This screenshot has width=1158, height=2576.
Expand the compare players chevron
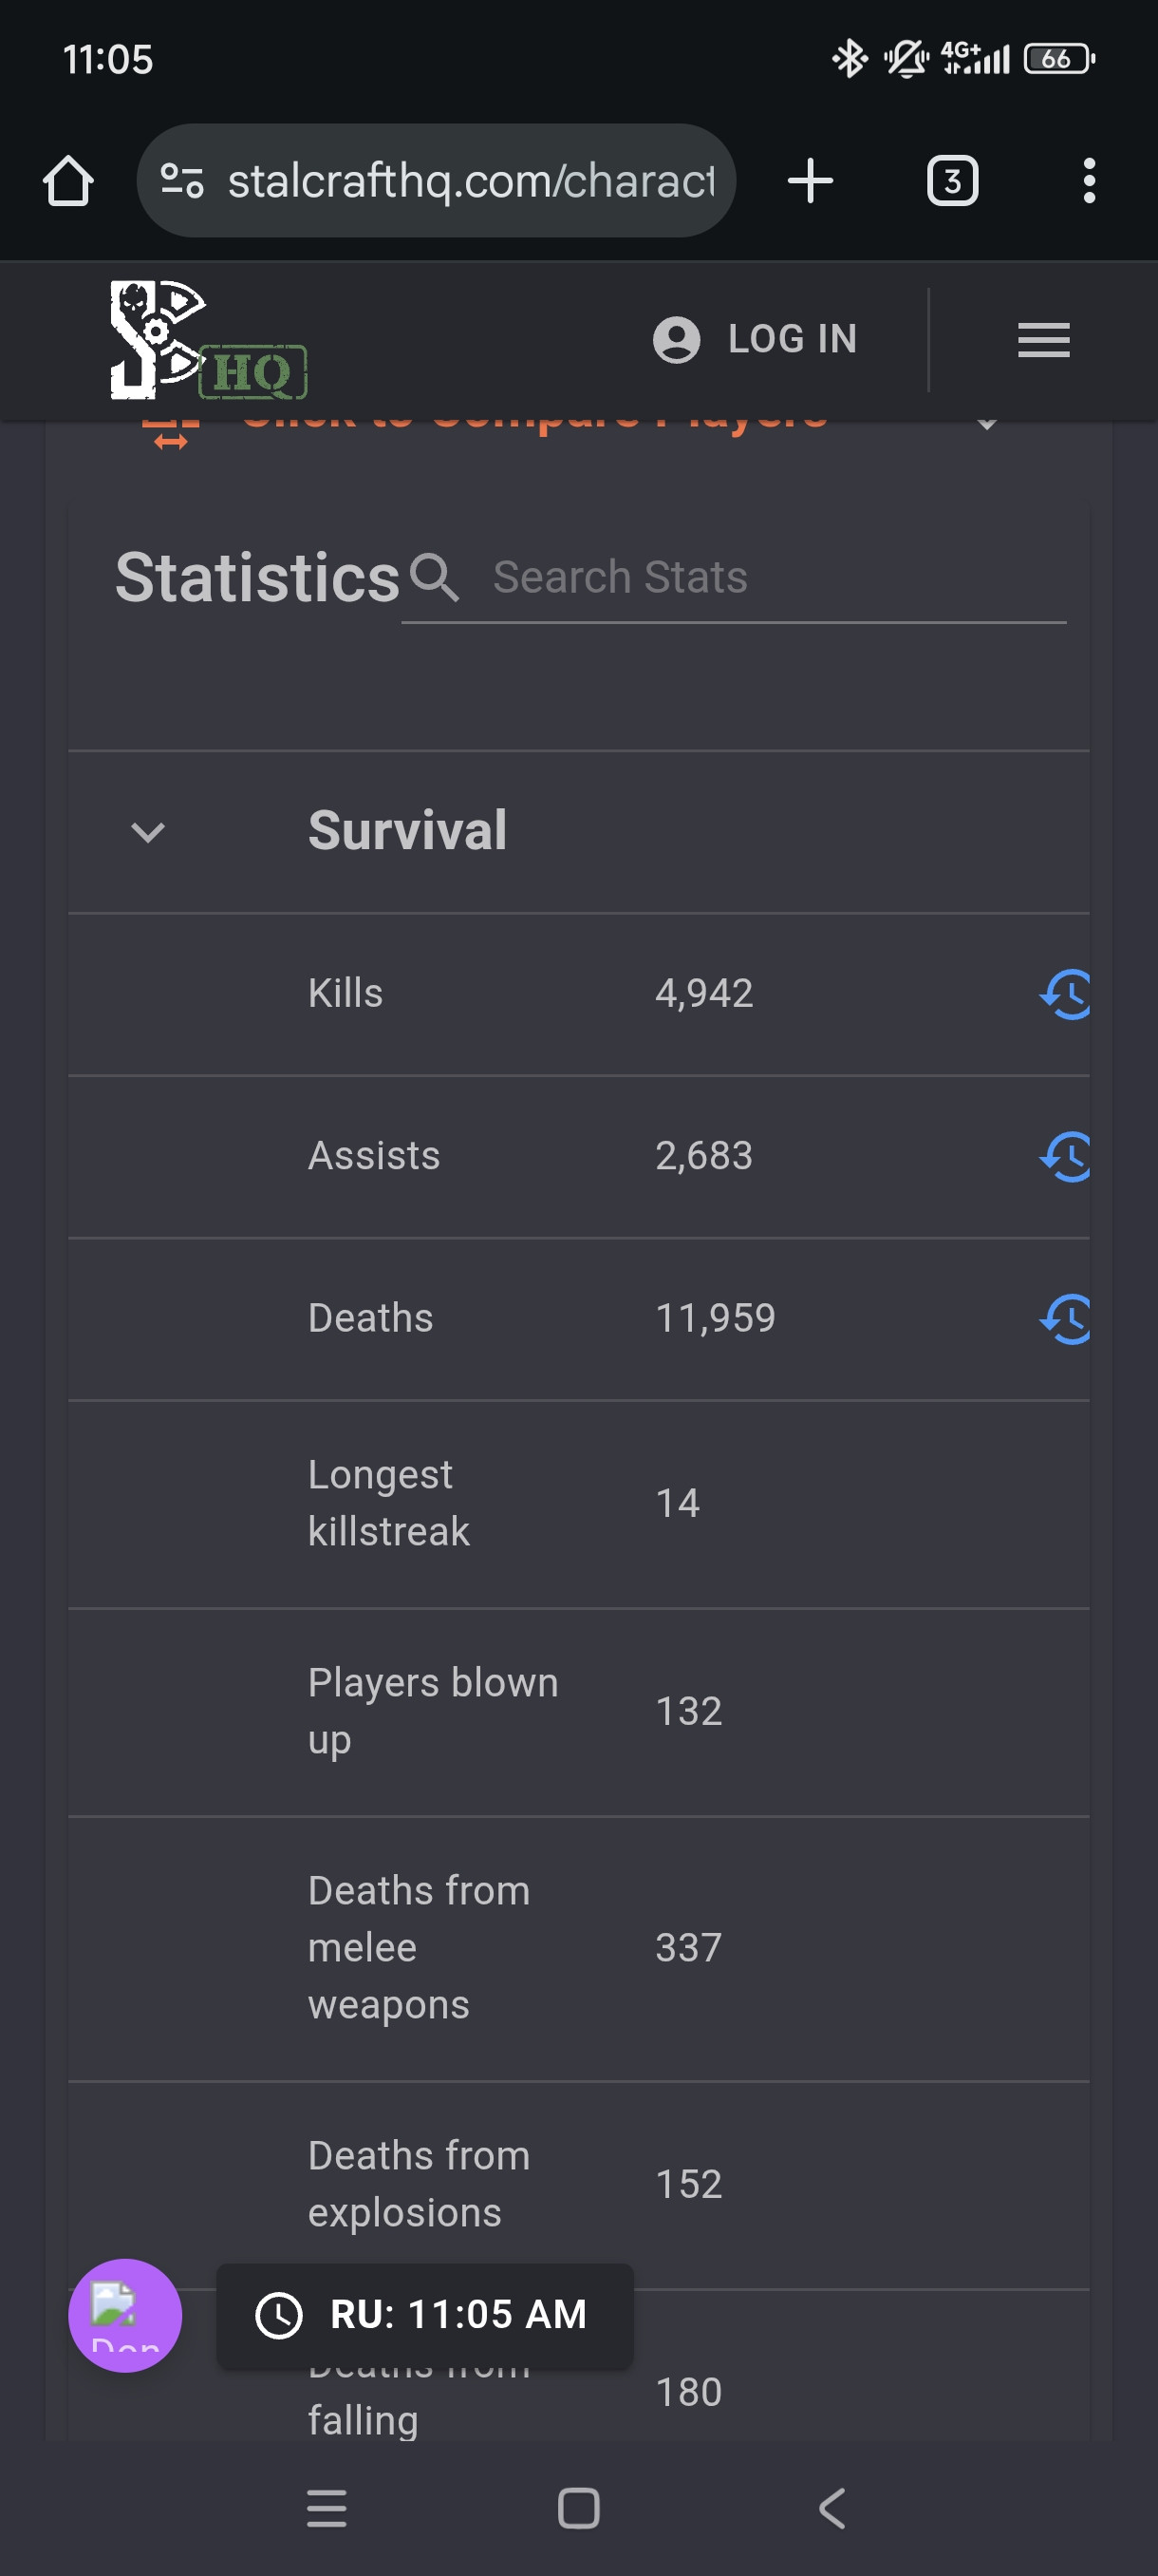tap(987, 423)
